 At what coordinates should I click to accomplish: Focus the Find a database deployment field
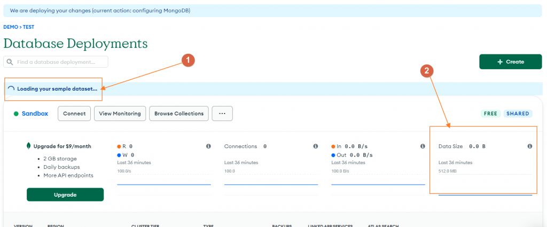click(x=56, y=62)
